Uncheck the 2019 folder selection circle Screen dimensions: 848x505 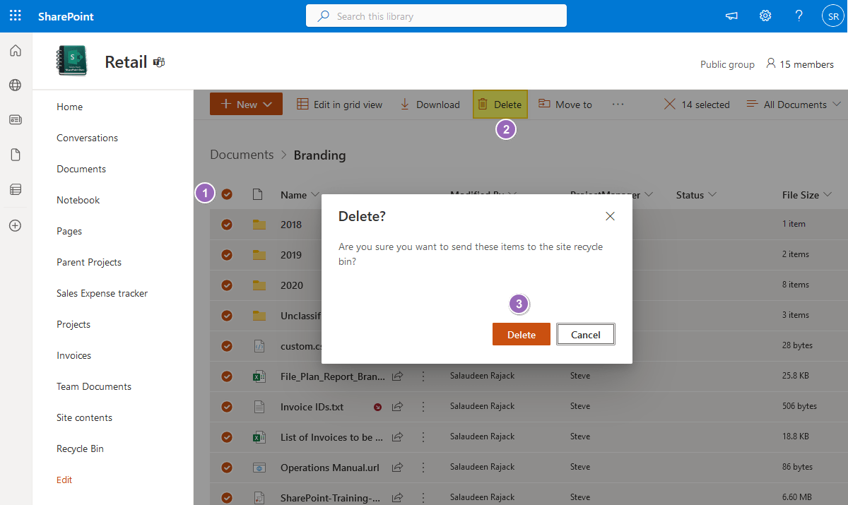[x=227, y=254]
